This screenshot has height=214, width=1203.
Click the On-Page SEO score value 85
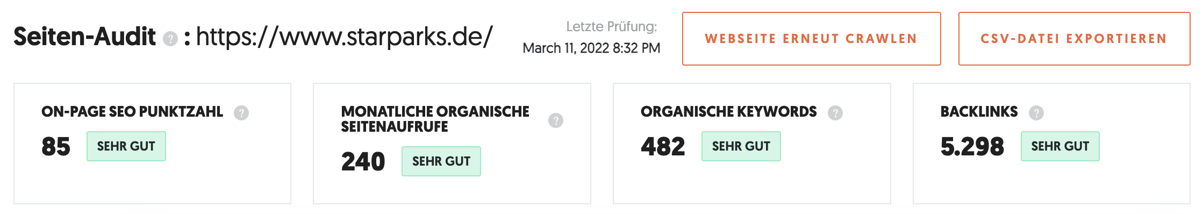tap(56, 146)
